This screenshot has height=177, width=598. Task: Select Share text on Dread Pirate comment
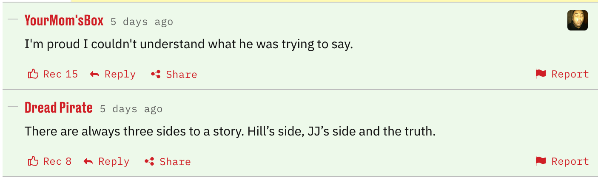175,162
